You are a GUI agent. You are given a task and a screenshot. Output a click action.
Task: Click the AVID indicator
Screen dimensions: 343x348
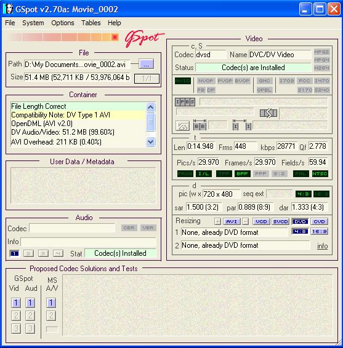[x=183, y=81]
